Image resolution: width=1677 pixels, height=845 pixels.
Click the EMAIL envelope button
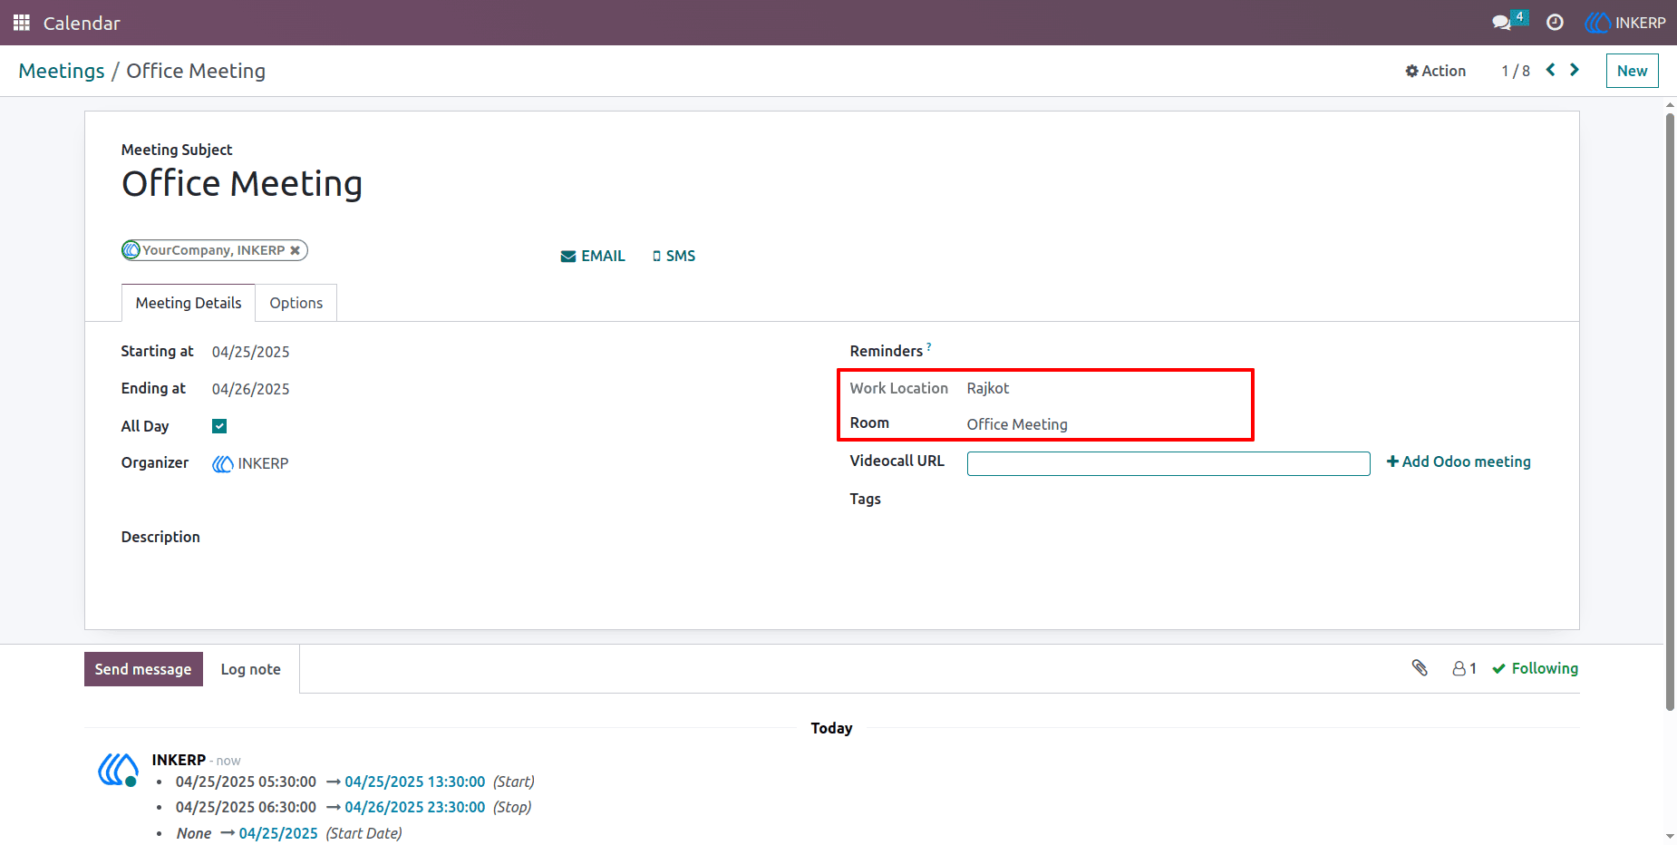pyautogui.click(x=593, y=256)
